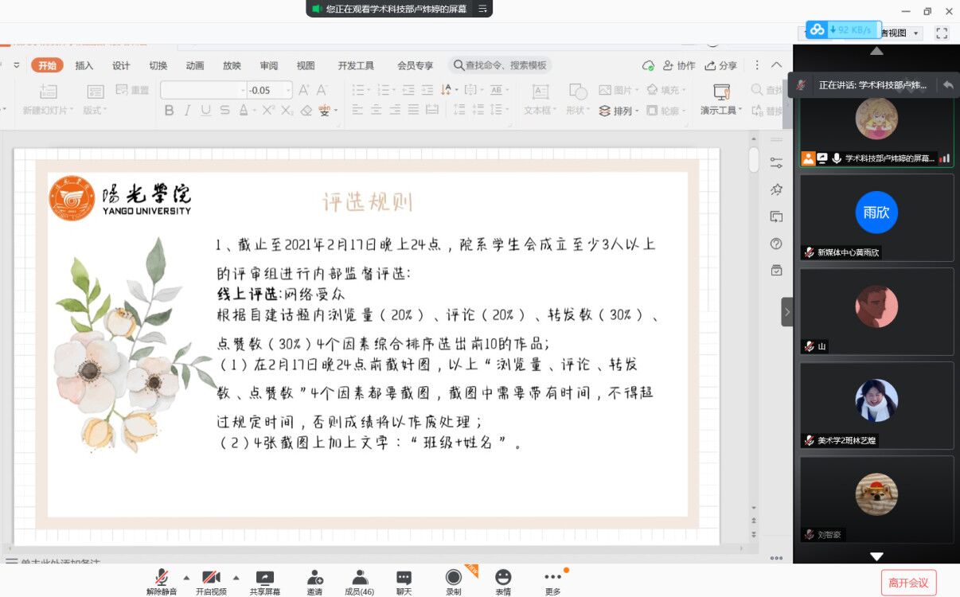960x597 pixels.
Task: Toggle Bold formatting in the ribbon
Action: (x=169, y=111)
